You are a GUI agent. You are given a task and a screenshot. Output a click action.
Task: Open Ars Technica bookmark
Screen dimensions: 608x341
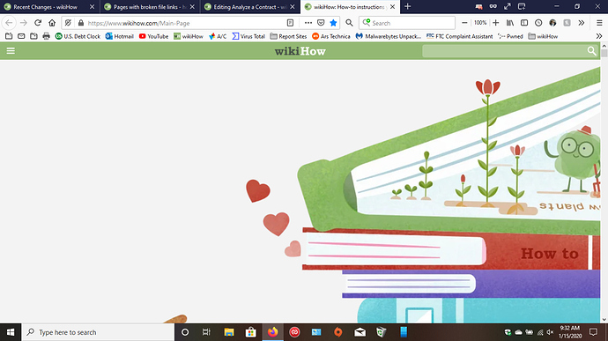pyautogui.click(x=331, y=36)
